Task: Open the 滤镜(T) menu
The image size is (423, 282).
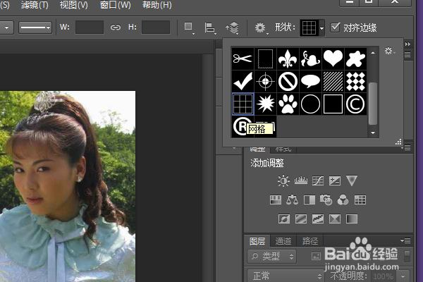Action: 35,5
